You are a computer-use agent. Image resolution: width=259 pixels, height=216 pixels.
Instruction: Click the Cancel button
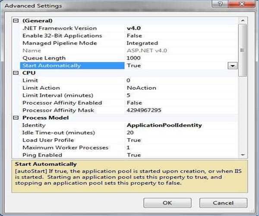click(223, 203)
